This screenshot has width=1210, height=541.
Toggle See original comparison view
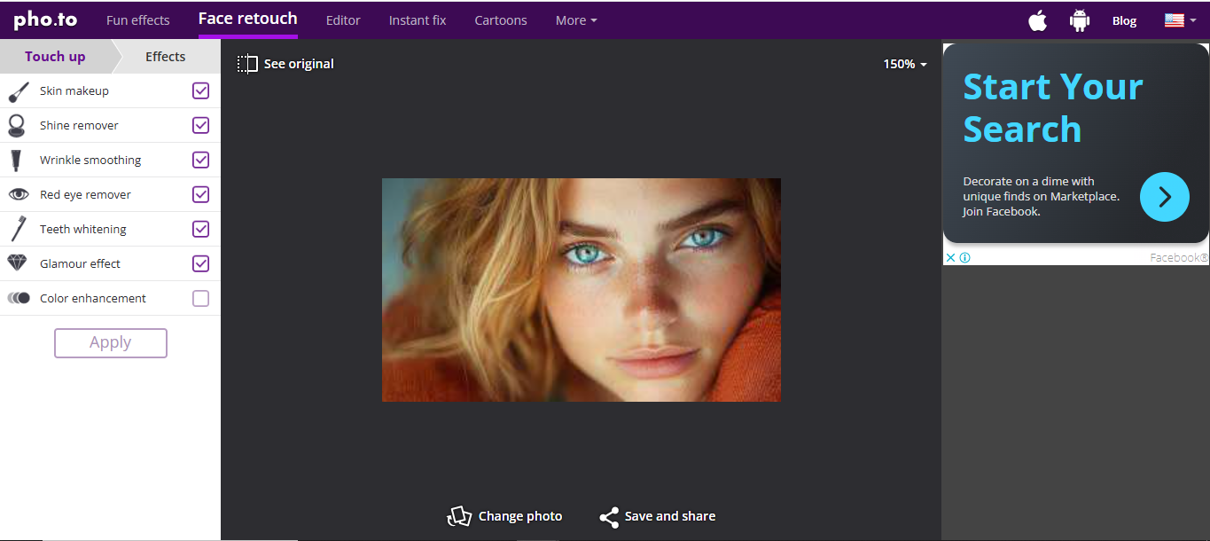pos(285,63)
